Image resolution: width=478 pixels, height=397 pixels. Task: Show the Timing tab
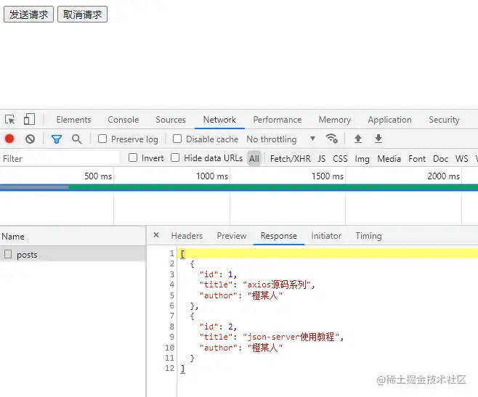[368, 236]
